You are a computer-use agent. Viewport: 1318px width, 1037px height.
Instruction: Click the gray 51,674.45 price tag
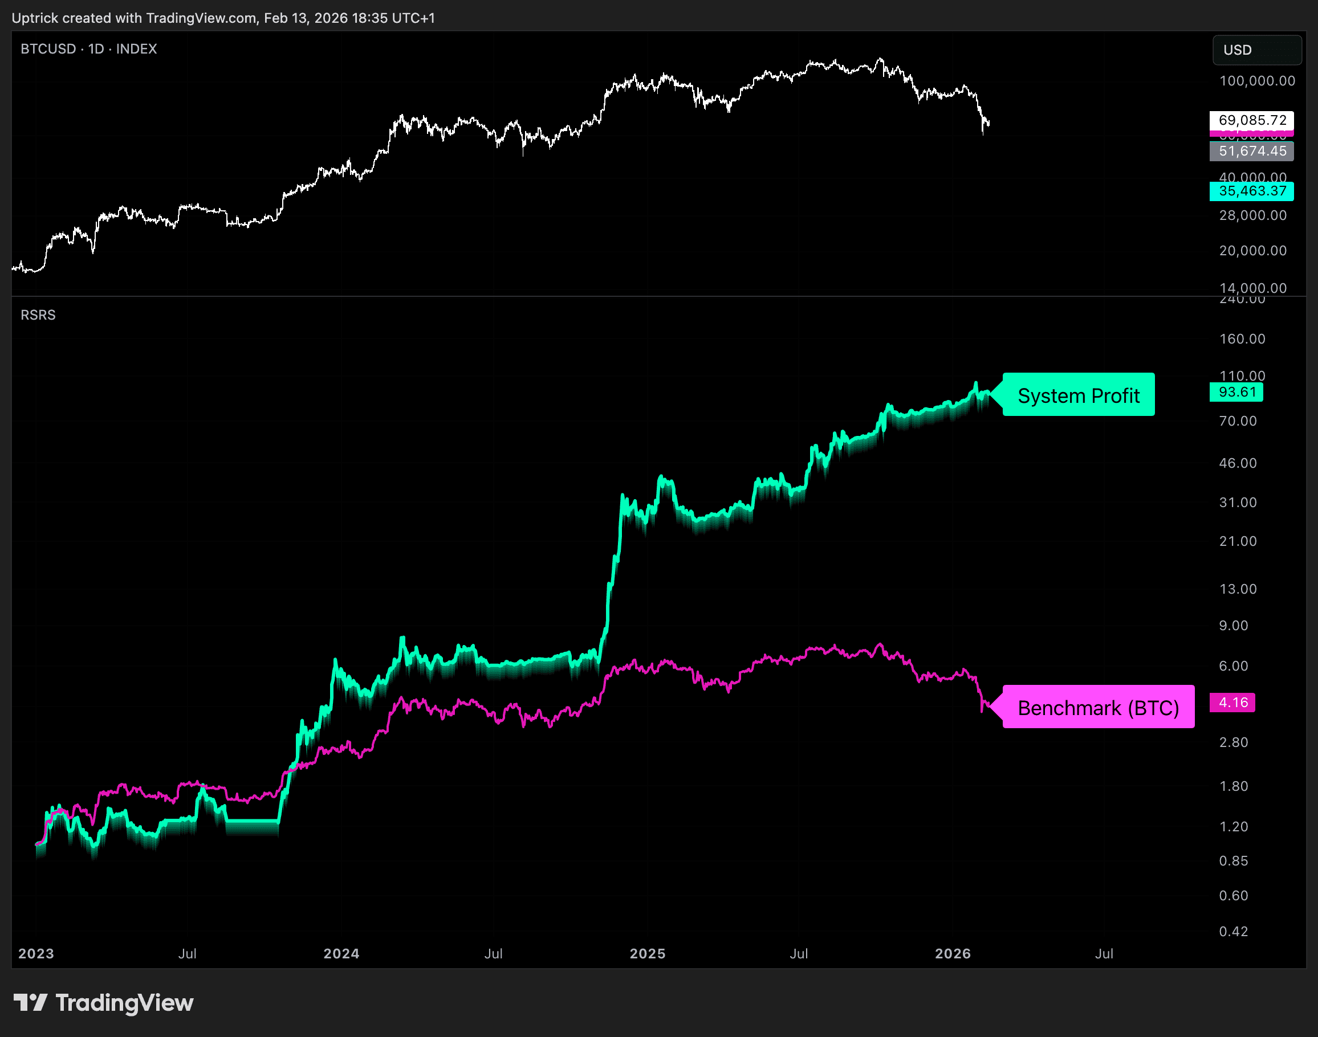[1252, 150]
